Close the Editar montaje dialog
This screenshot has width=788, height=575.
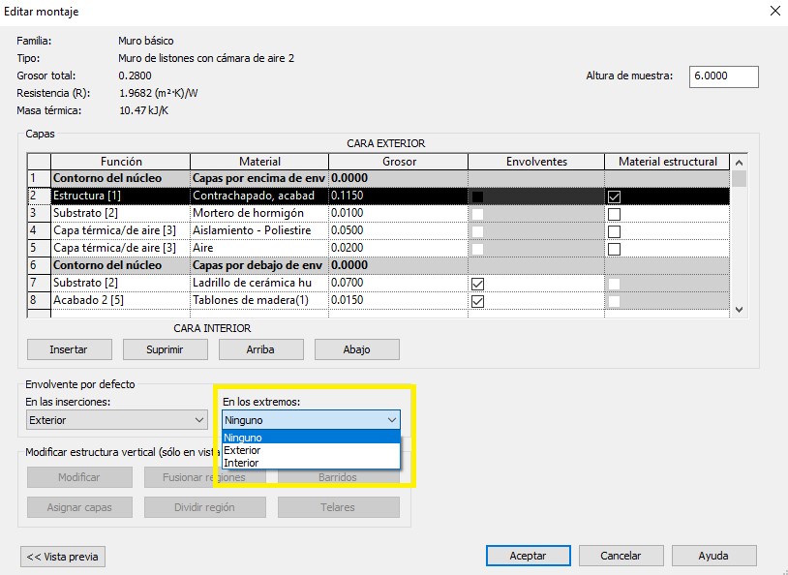point(773,12)
